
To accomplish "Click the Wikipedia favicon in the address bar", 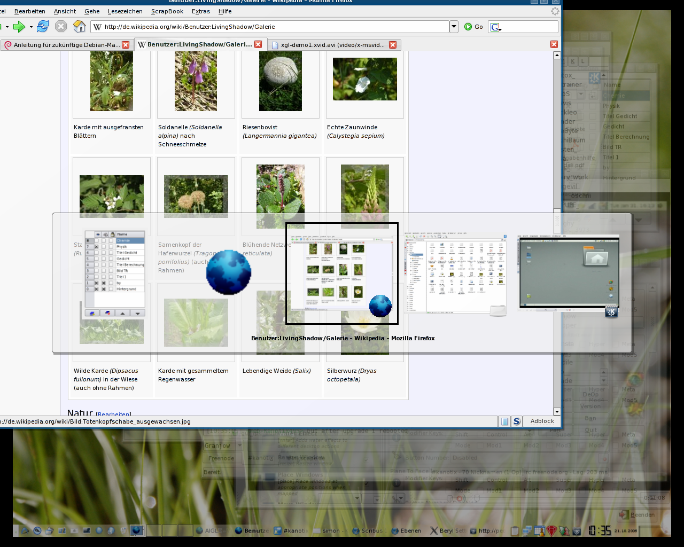I will (x=97, y=27).
